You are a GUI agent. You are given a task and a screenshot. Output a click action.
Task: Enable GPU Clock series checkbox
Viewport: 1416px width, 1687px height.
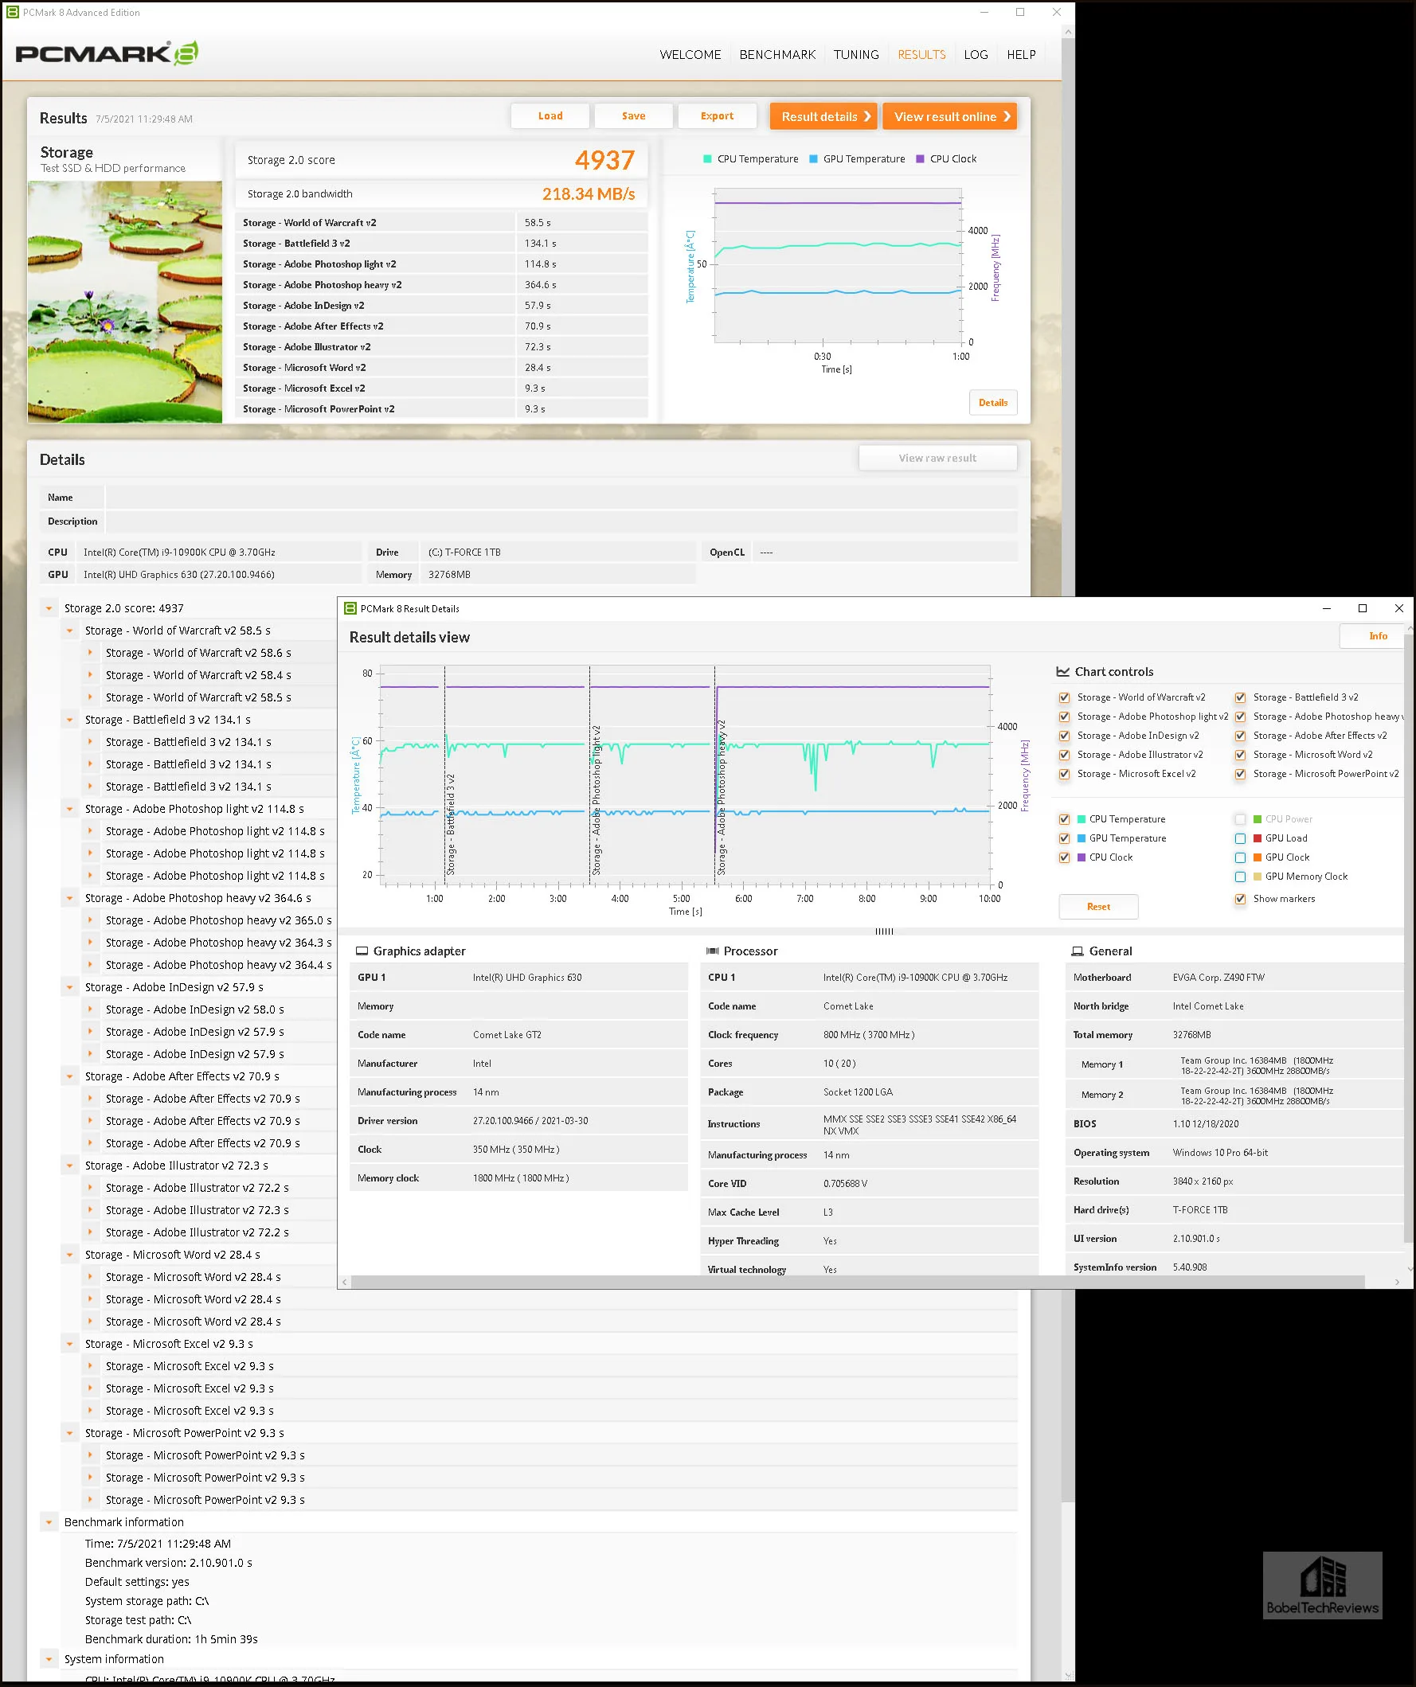[1240, 858]
